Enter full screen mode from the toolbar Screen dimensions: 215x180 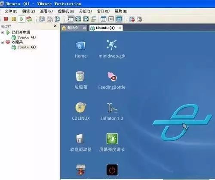pyautogui.click(x=78, y=19)
